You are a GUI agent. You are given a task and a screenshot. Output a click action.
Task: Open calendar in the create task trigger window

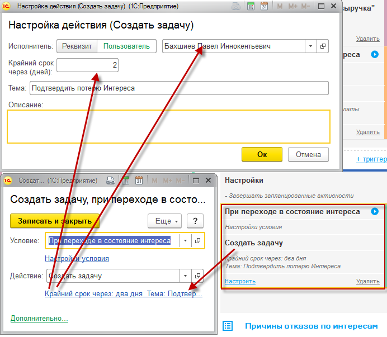pyautogui.click(x=139, y=181)
